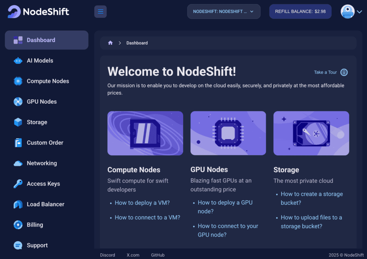
Task: Click the Discord footer link
Action: point(108,255)
